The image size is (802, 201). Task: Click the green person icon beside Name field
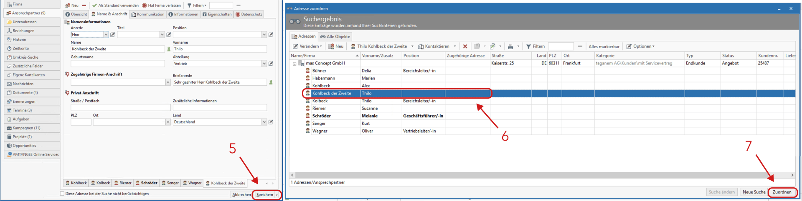[169, 49]
